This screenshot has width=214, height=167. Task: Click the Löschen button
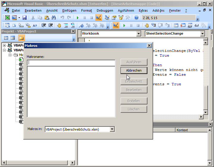click(x=134, y=109)
